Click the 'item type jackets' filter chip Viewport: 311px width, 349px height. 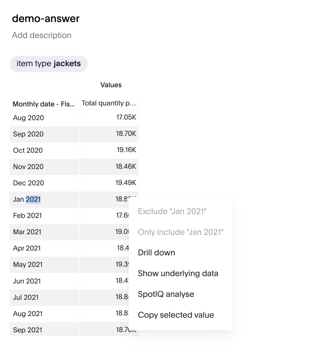click(x=49, y=64)
